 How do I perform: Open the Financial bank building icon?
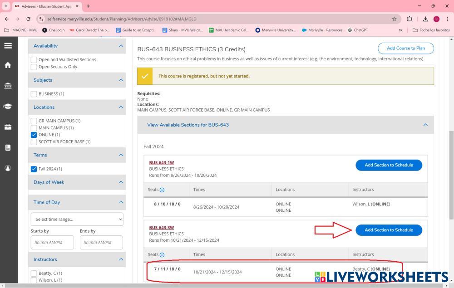click(x=8, y=86)
